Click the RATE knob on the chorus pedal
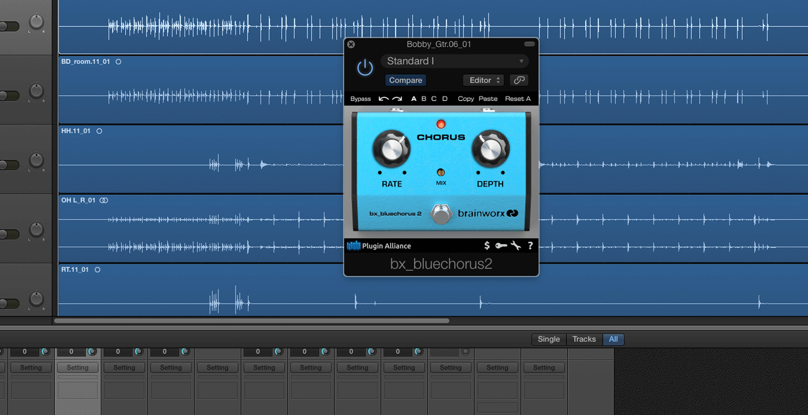 click(392, 149)
